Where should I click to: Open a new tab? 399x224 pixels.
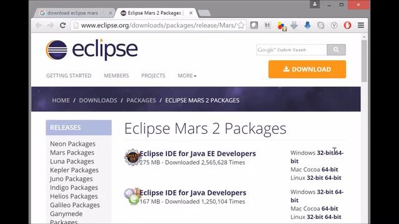click(204, 13)
